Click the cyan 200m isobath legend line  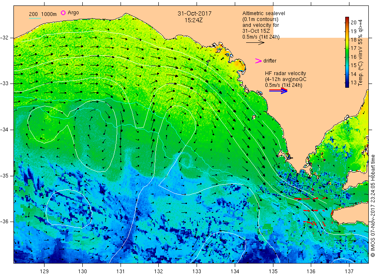click(x=35, y=18)
